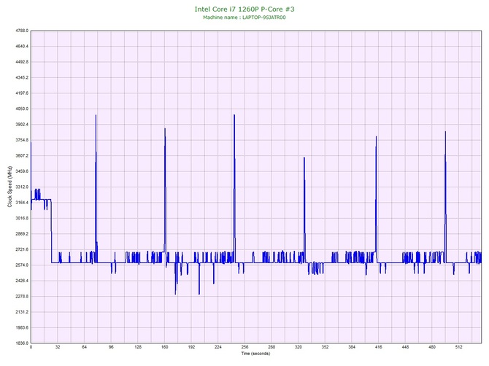
Task: Click the x-axis tick label 160
Action: pyautogui.click(x=165, y=347)
